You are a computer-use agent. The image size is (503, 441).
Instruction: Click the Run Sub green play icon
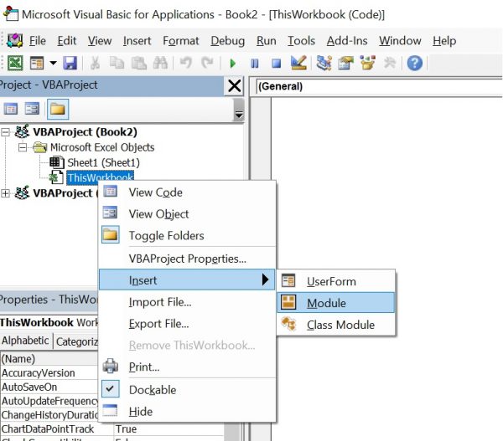pos(232,64)
